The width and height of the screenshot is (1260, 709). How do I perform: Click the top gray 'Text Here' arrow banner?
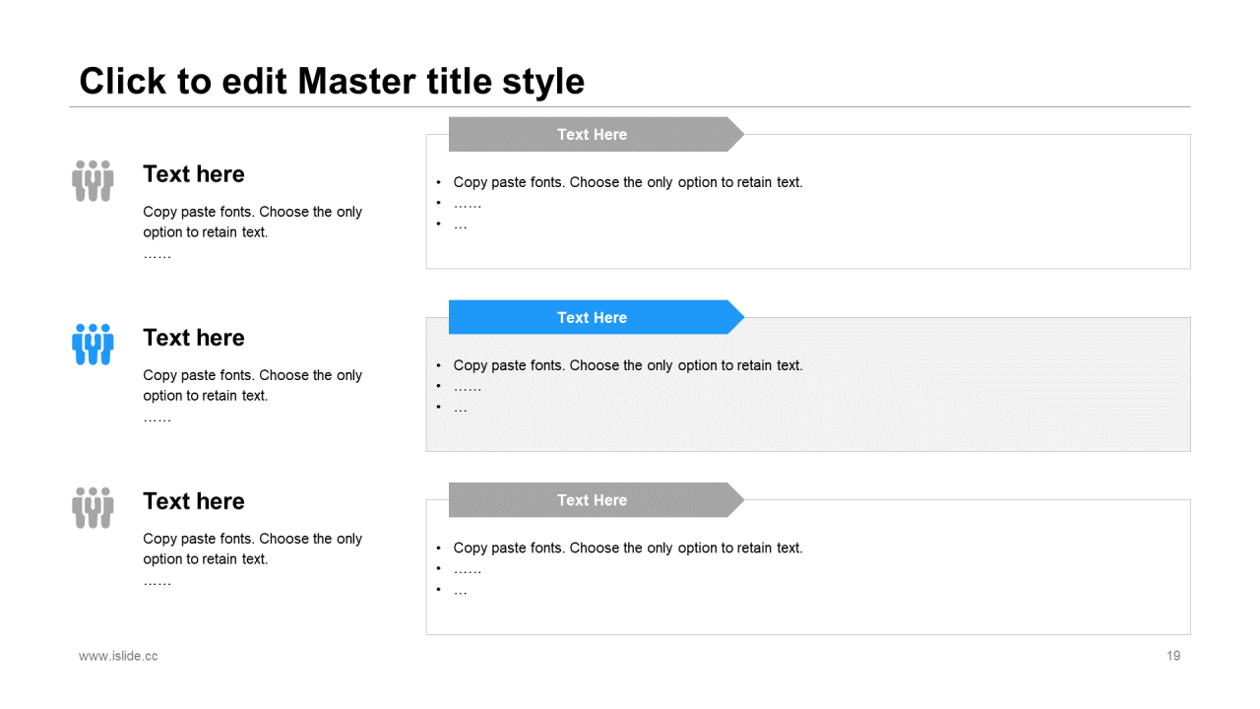597,134
